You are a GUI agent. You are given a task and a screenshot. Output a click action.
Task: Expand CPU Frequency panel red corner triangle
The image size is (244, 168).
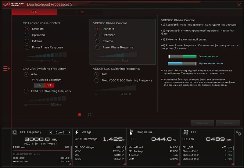pos(70,164)
